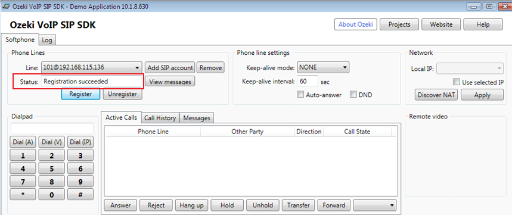Open View messages

coord(170,82)
